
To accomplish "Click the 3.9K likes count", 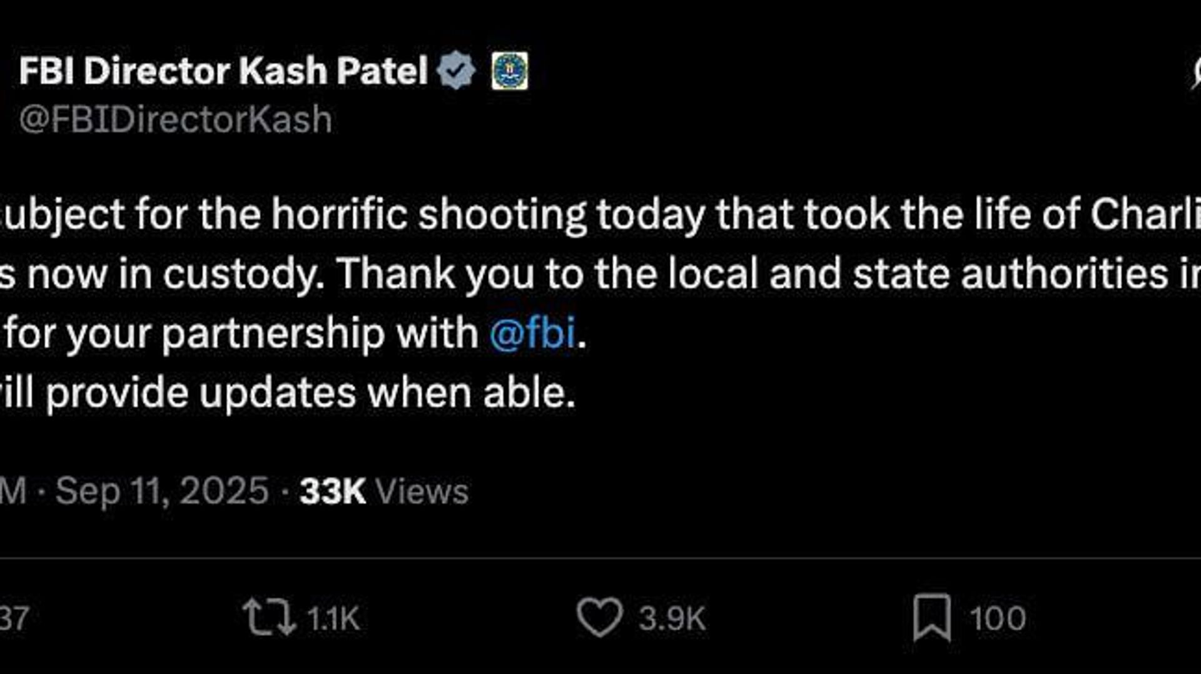I will click(672, 618).
